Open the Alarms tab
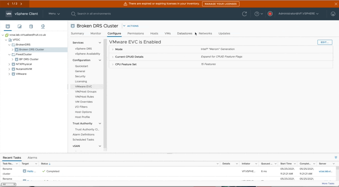The height and width of the screenshot is (187, 339). (32, 158)
